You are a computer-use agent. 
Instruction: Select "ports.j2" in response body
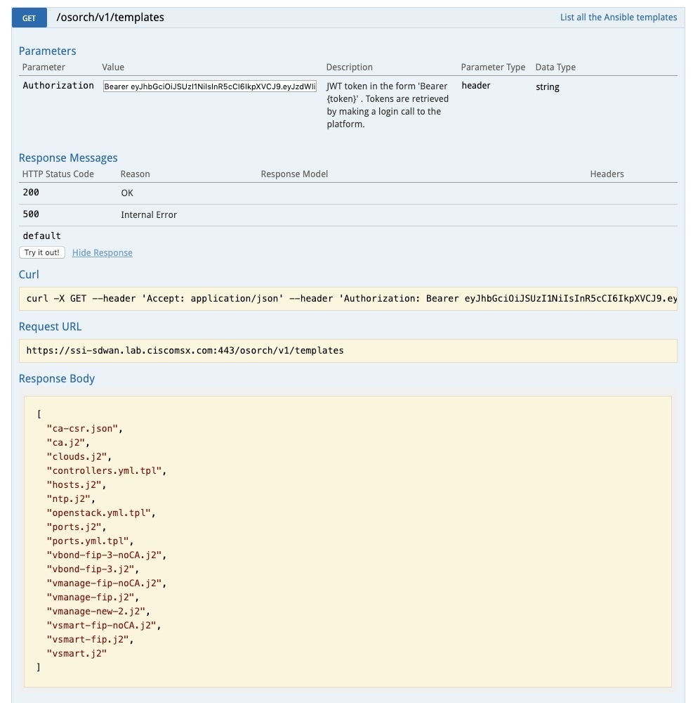click(74, 527)
